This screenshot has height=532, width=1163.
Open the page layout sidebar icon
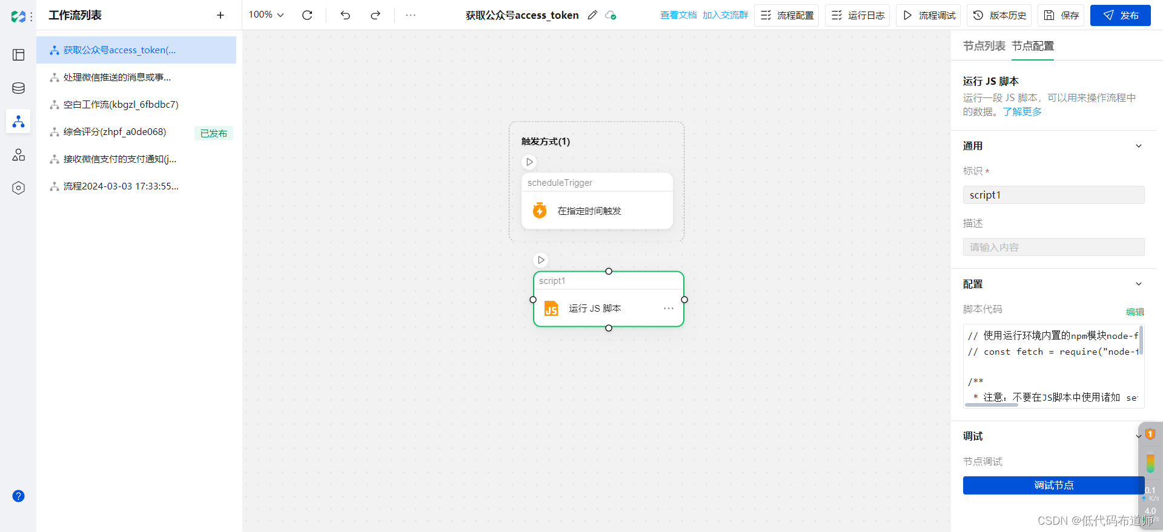coord(19,55)
